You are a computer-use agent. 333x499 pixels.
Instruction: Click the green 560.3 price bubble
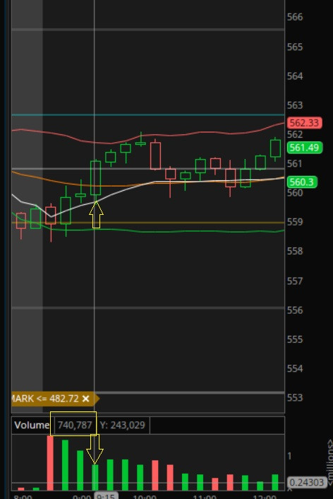click(302, 182)
